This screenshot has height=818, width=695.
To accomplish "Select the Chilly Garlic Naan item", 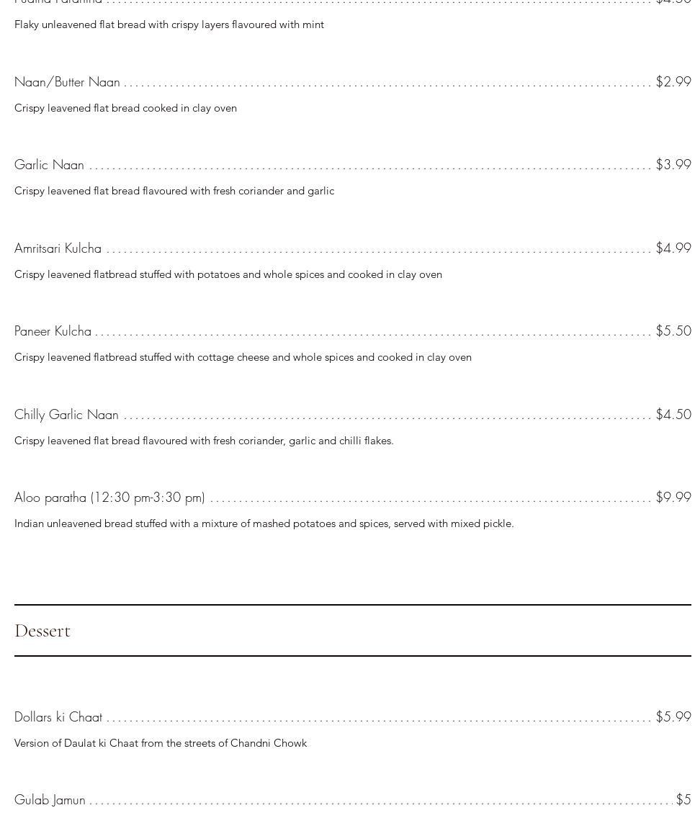I will pos(66,415).
